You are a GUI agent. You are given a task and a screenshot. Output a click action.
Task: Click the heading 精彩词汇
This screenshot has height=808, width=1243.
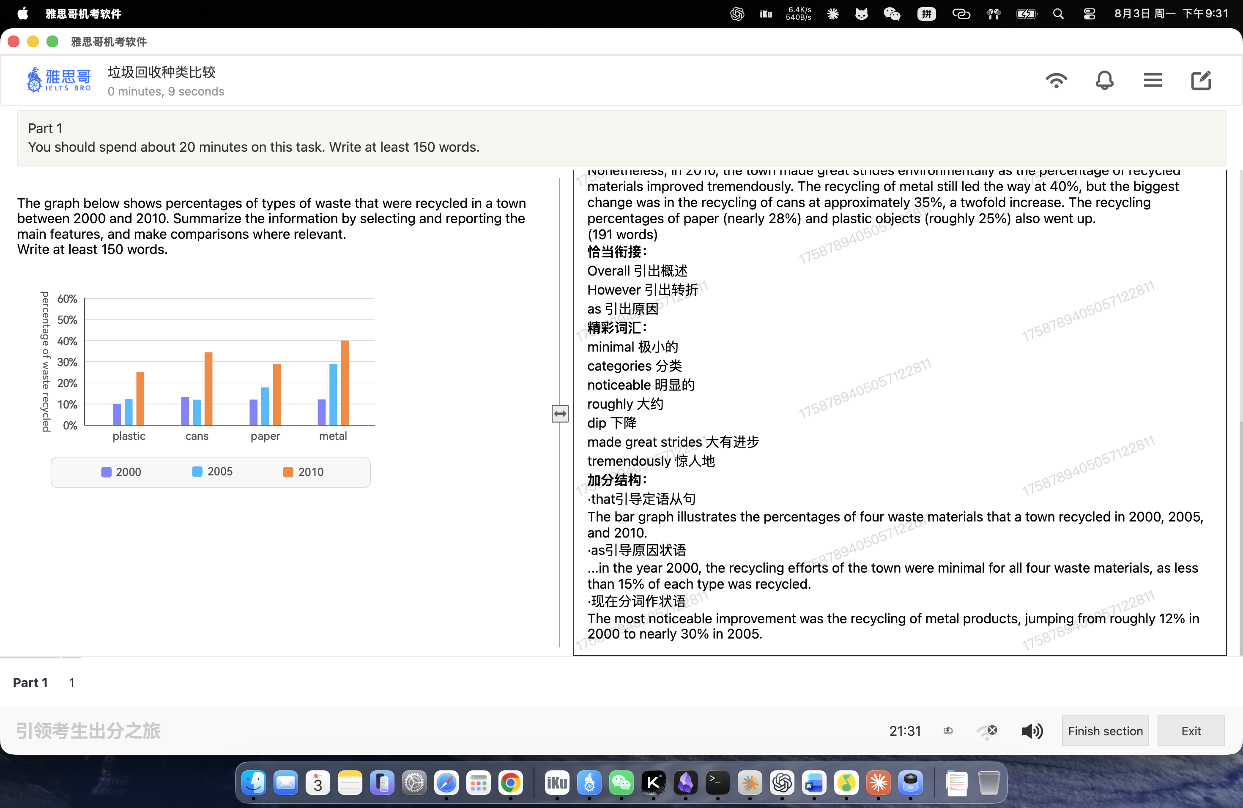(x=617, y=328)
